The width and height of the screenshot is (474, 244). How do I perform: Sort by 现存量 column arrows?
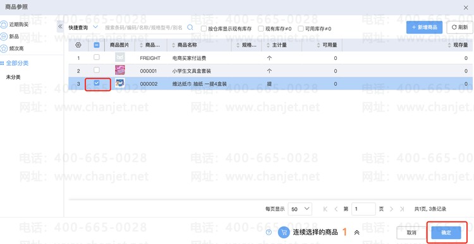[449, 45]
